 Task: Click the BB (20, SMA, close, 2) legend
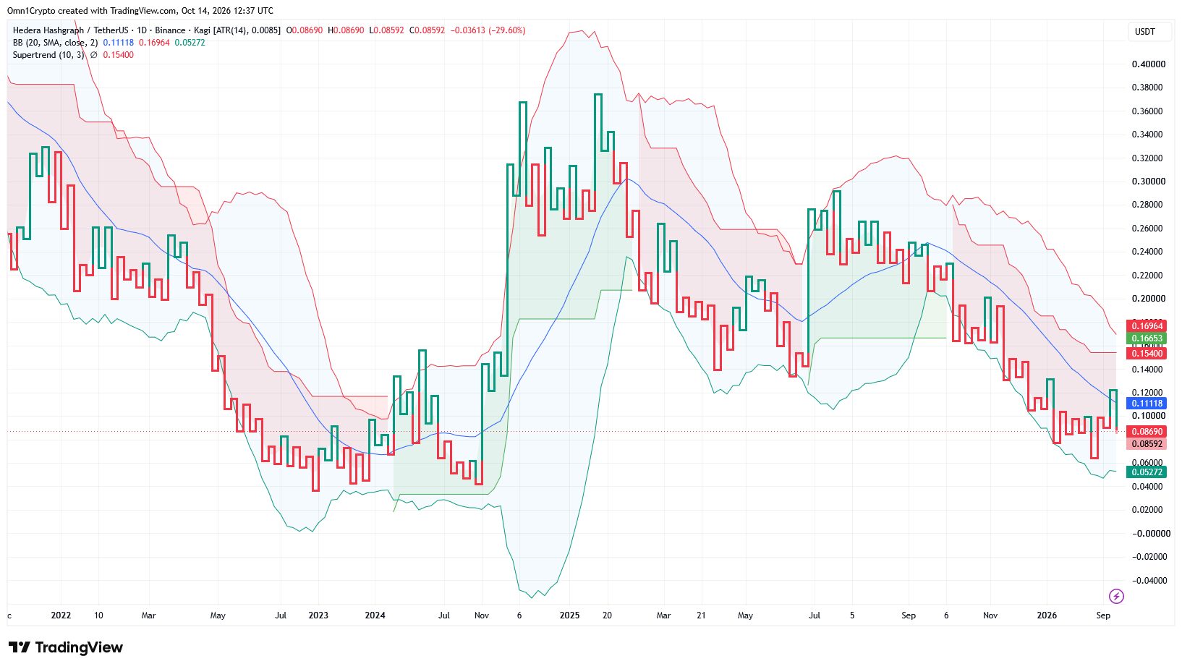pyautogui.click(x=55, y=43)
